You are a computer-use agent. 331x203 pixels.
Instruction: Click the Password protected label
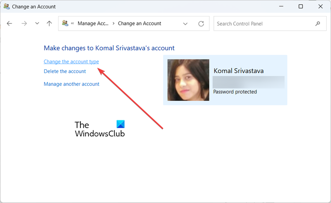[235, 92]
